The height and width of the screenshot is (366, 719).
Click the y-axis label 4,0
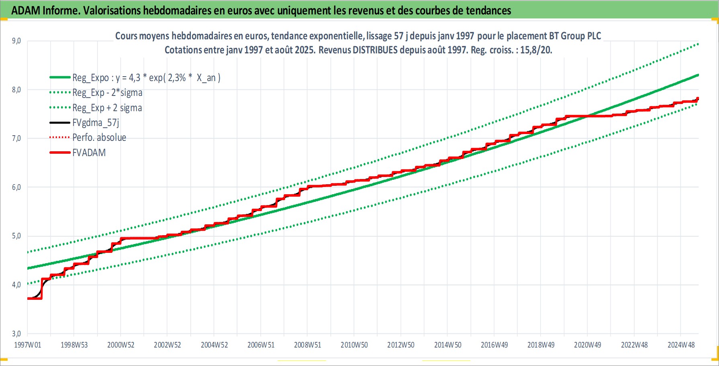tap(16, 285)
